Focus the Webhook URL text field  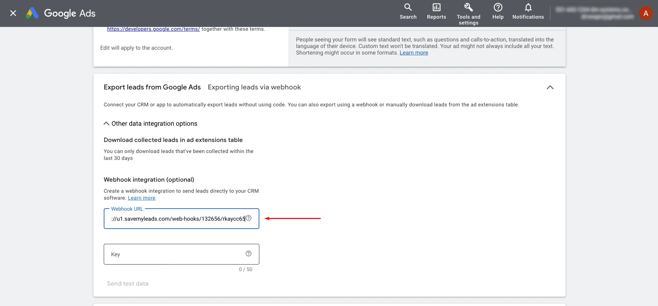(176, 219)
